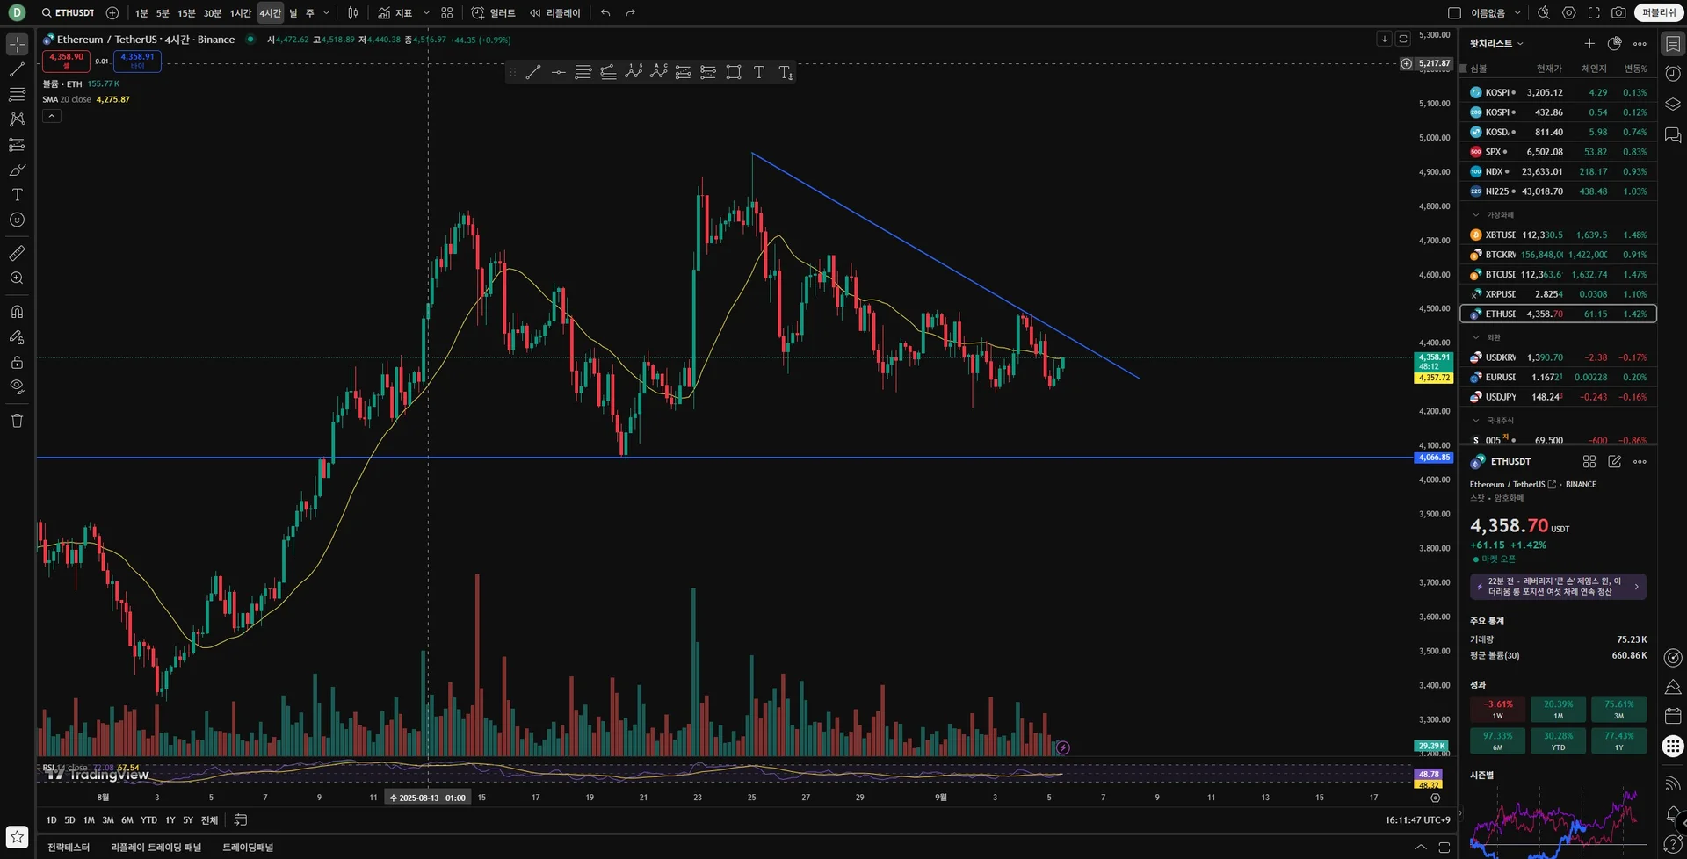Select the ruler measure tool

click(17, 253)
